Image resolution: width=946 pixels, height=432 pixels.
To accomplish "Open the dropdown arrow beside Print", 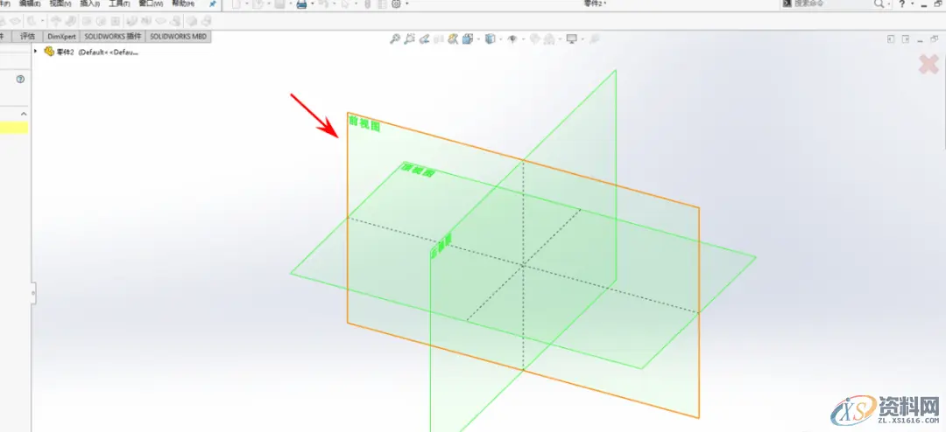I will (313, 3).
